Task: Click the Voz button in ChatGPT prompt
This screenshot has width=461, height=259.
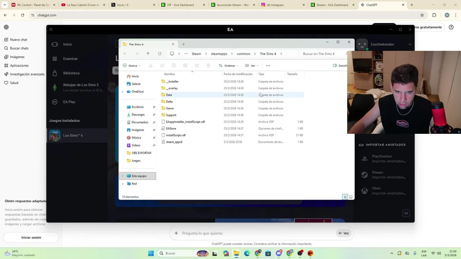Action: click(343, 233)
